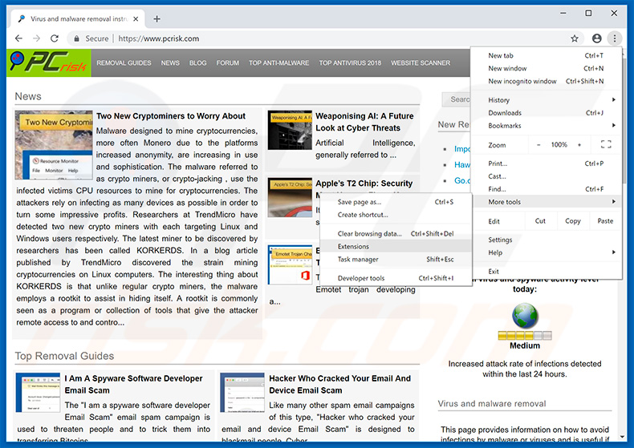Viewport: 634px width, 448px height.
Task: Expand the History submenu arrow
Action: point(613,99)
